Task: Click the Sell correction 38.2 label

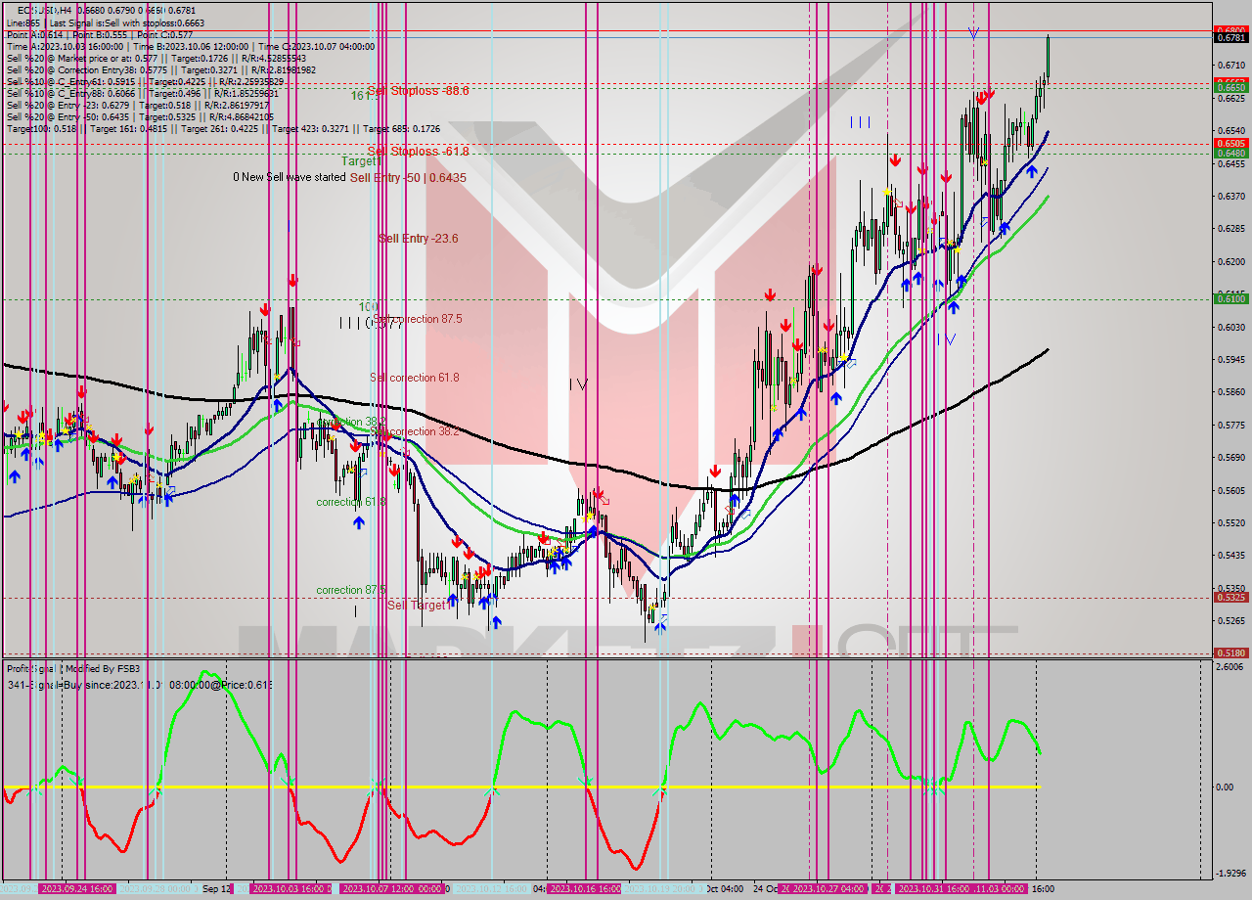Action: pos(417,431)
